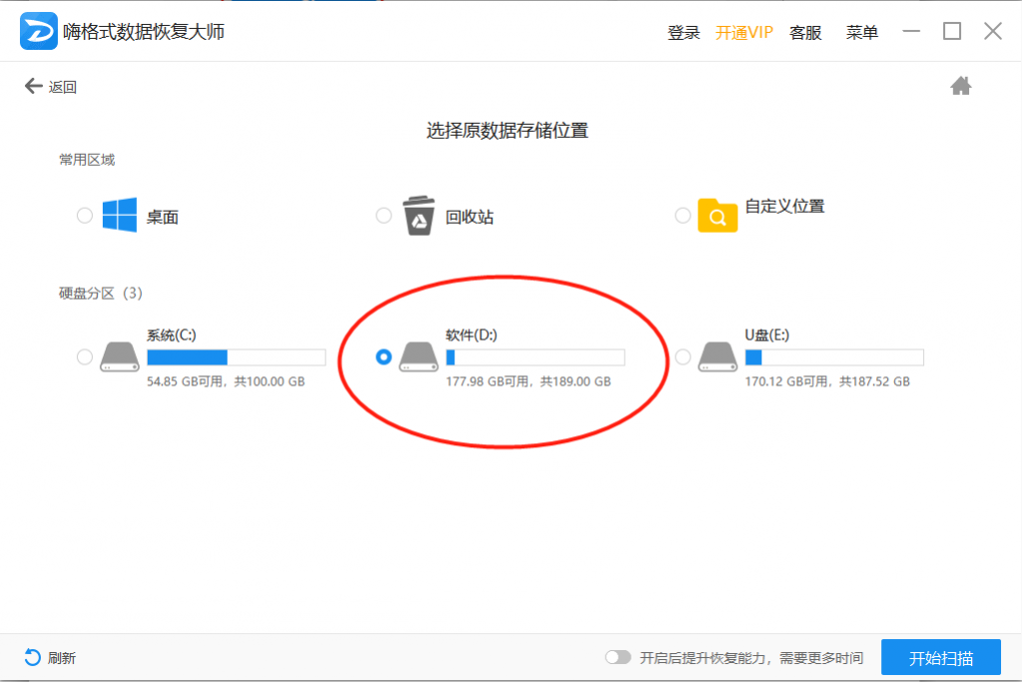Minimize the data recovery window

click(x=911, y=31)
